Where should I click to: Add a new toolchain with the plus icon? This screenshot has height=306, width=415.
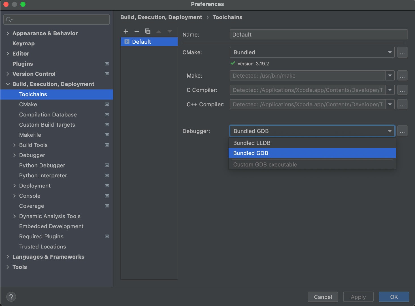pyautogui.click(x=125, y=31)
